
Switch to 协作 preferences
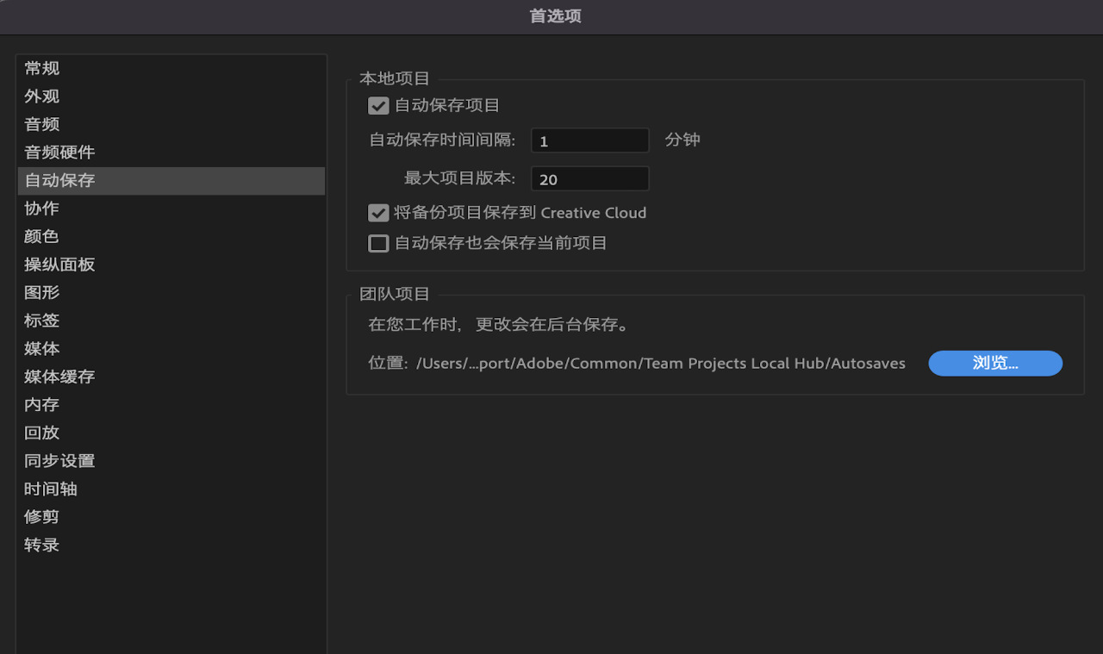pos(171,209)
